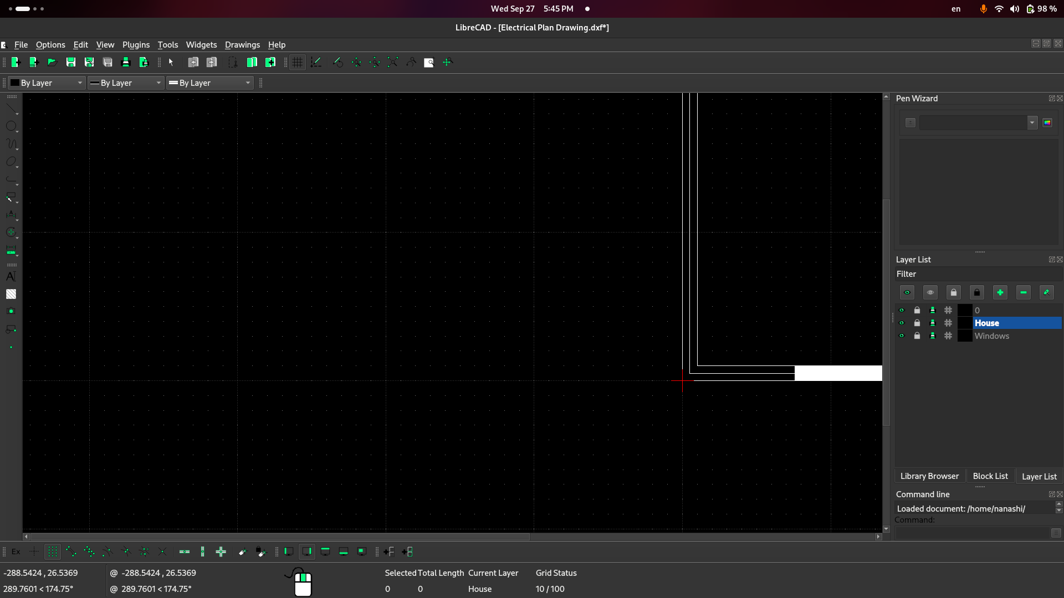Open the Ellipse tool
The width and height of the screenshot is (1064, 598).
tap(11, 160)
